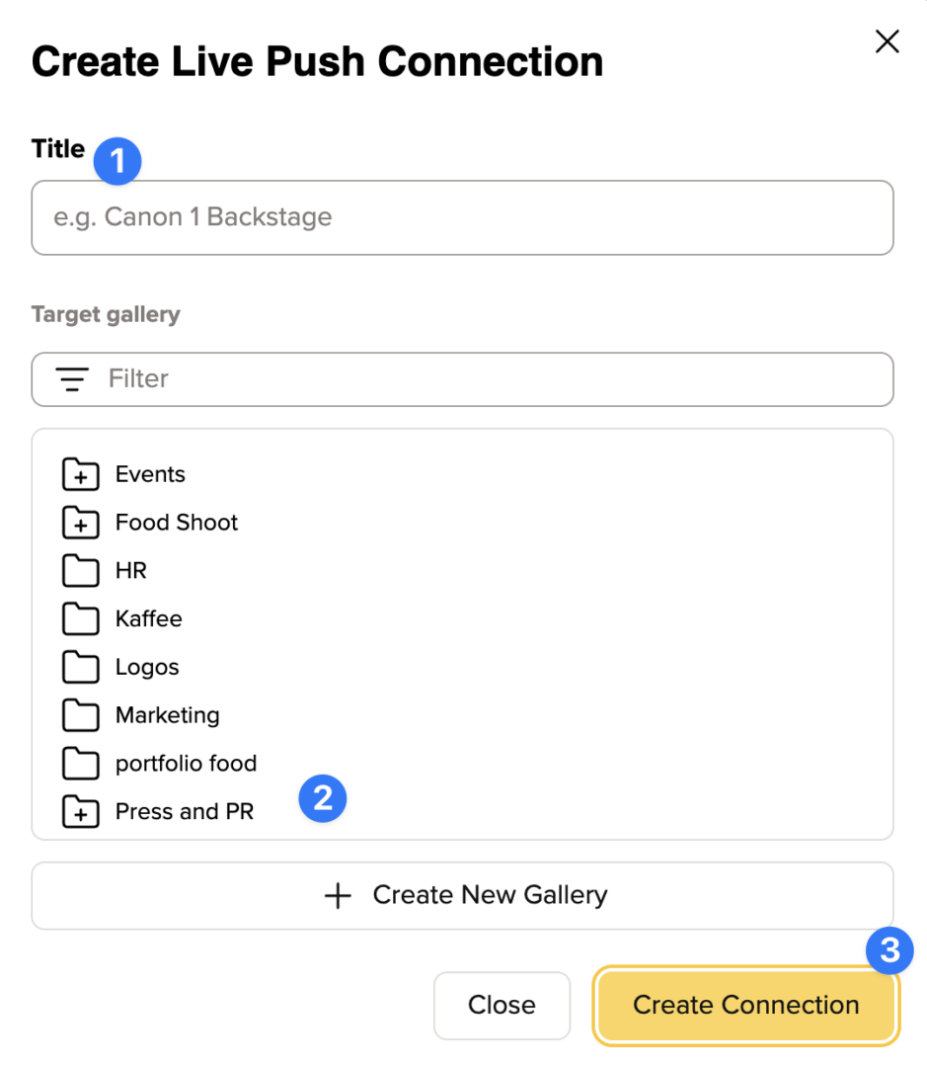Expand the Events folder plus icon
Image resolution: width=927 pixels, height=1067 pixels.
[x=80, y=475]
